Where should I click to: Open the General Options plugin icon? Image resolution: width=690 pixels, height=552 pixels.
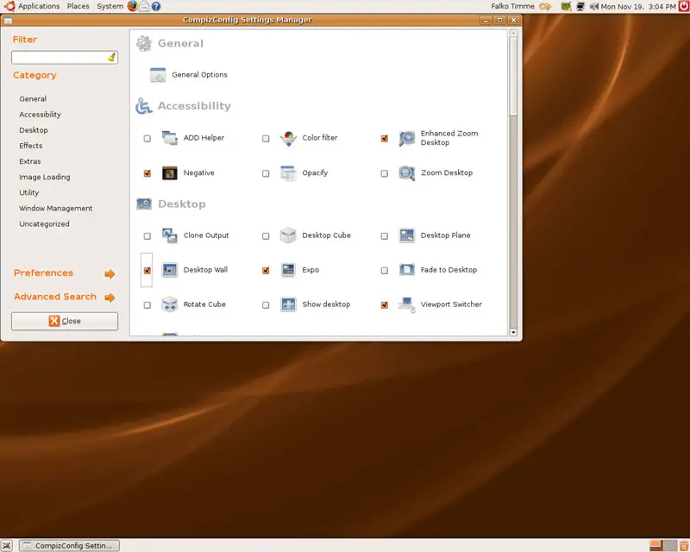(x=158, y=75)
